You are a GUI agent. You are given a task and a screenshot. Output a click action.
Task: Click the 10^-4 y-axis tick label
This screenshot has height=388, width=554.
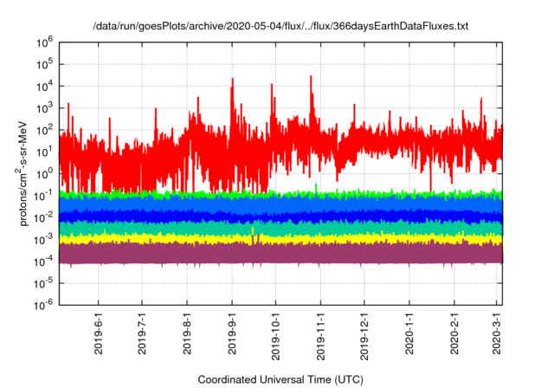tap(44, 262)
